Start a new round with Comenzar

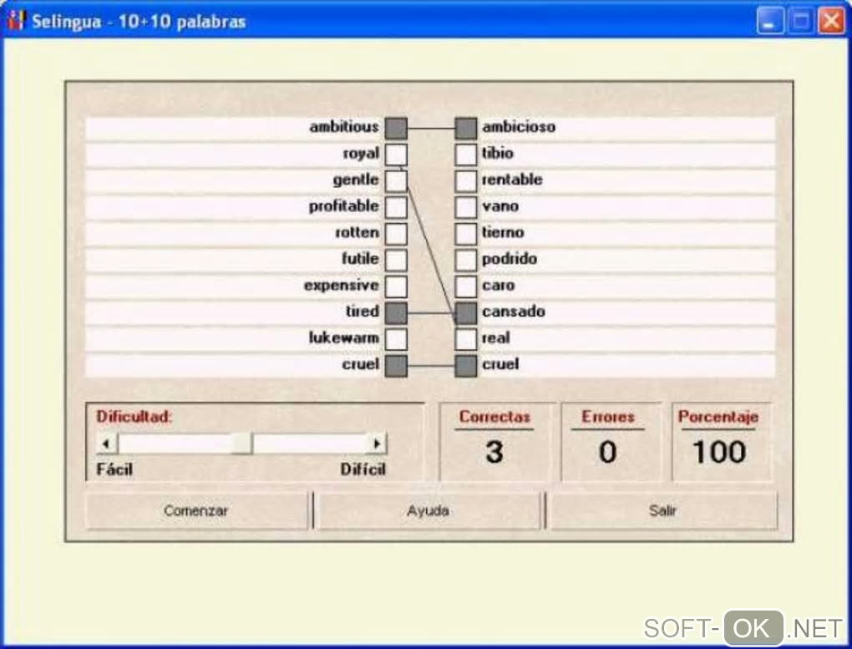coord(196,510)
